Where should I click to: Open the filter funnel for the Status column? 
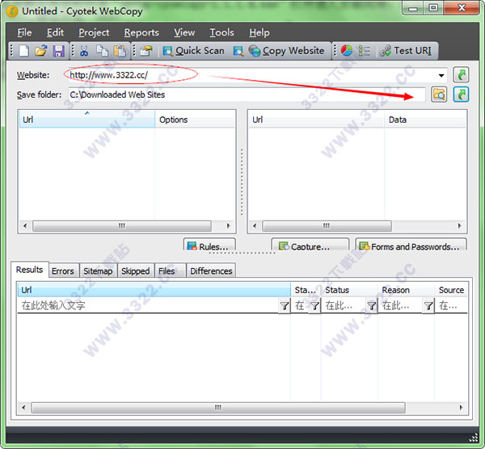(372, 306)
